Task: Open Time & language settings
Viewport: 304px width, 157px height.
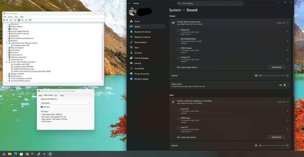Action: [x=147, y=58]
